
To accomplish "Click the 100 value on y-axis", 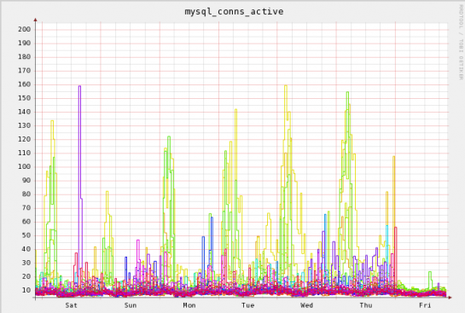I will pyautogui.click(x=25, y=166).
